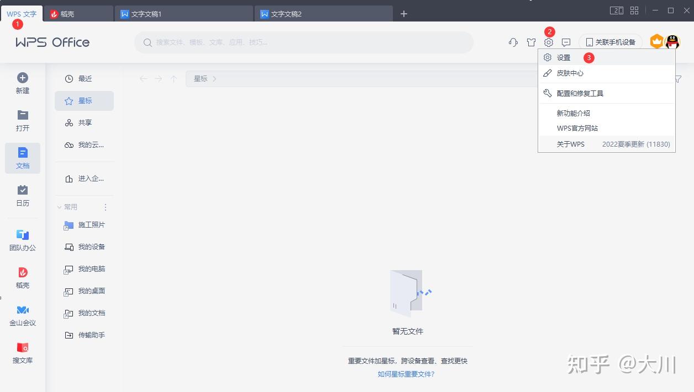Open 搜文库 library search icon
Image resolution: width=694 pixels, height=392 pixels.
23,347
